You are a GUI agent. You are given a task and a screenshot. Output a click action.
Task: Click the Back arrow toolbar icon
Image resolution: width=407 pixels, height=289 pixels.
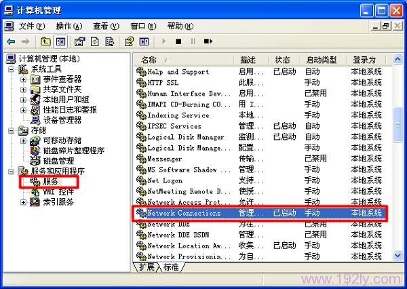[11, 41]
